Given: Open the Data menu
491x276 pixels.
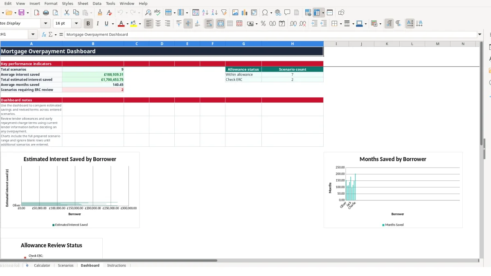Looking at the screenshot, I should pyautogui.click(x=97, y=3).
